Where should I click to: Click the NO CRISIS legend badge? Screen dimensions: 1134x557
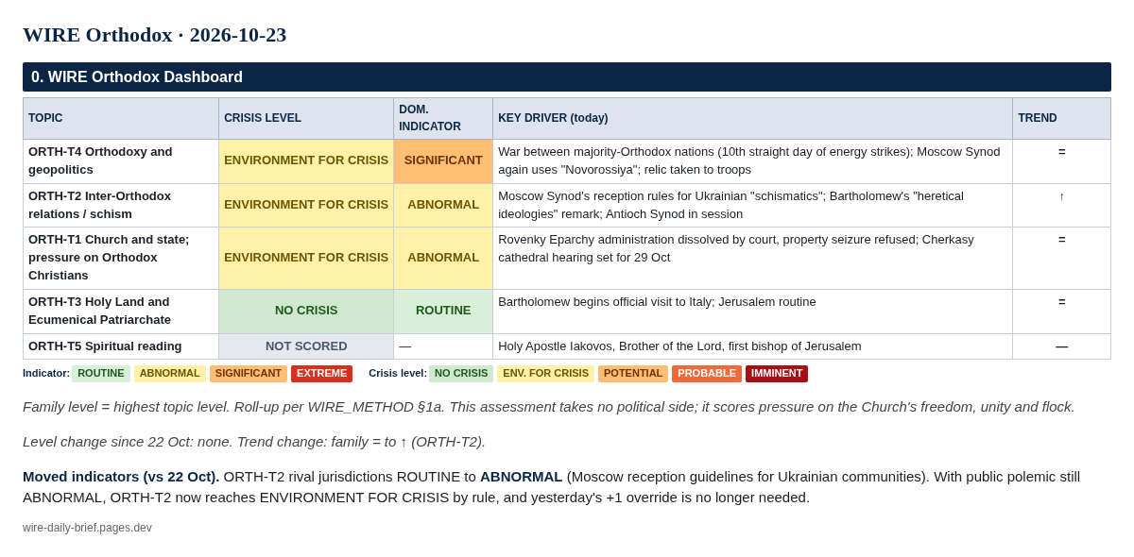click(x=461, y=374)
